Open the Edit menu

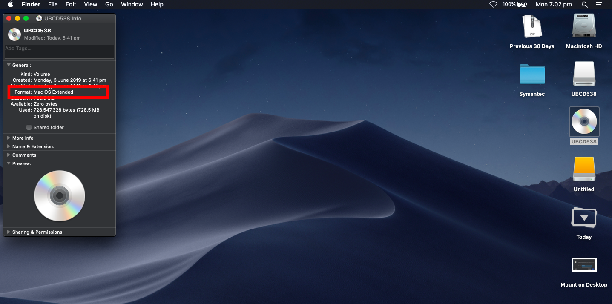coord(71,4)
